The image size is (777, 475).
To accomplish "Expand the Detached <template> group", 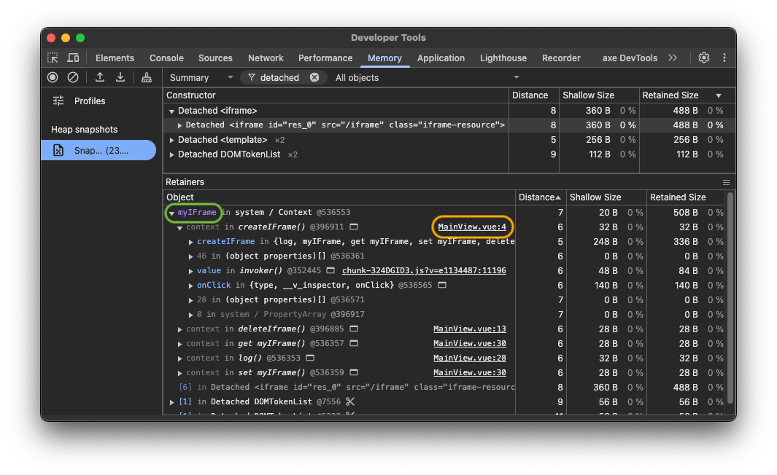I will click(171, 141).
